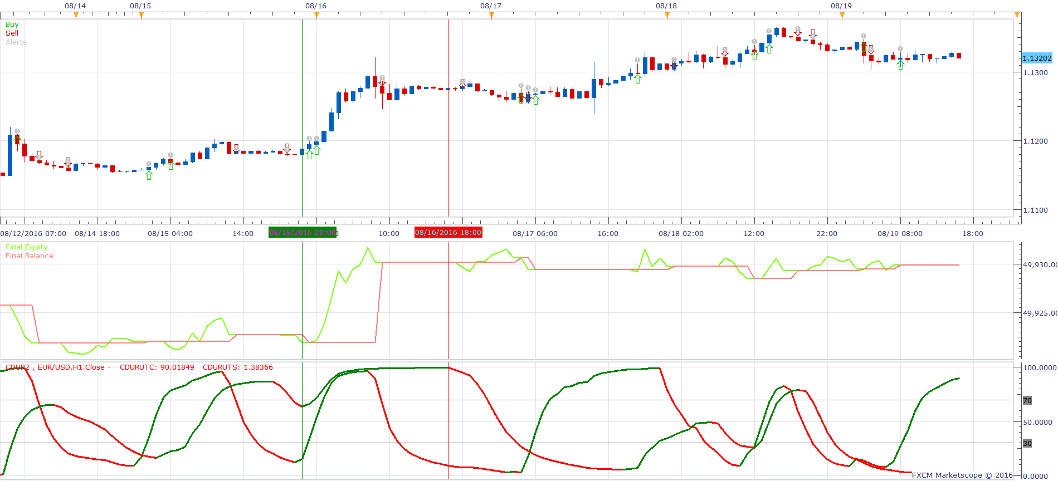Click the orange day marker under 08/15
Viewport: 1058px width, 481px height.
[141, 16]
